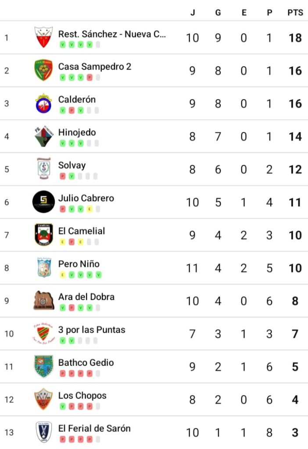Open the Rest. Sánchez team crest
Viewport: 308px width, 449px height.
43,37
